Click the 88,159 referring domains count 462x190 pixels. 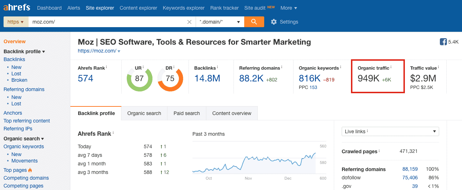(x=410, y=169)
